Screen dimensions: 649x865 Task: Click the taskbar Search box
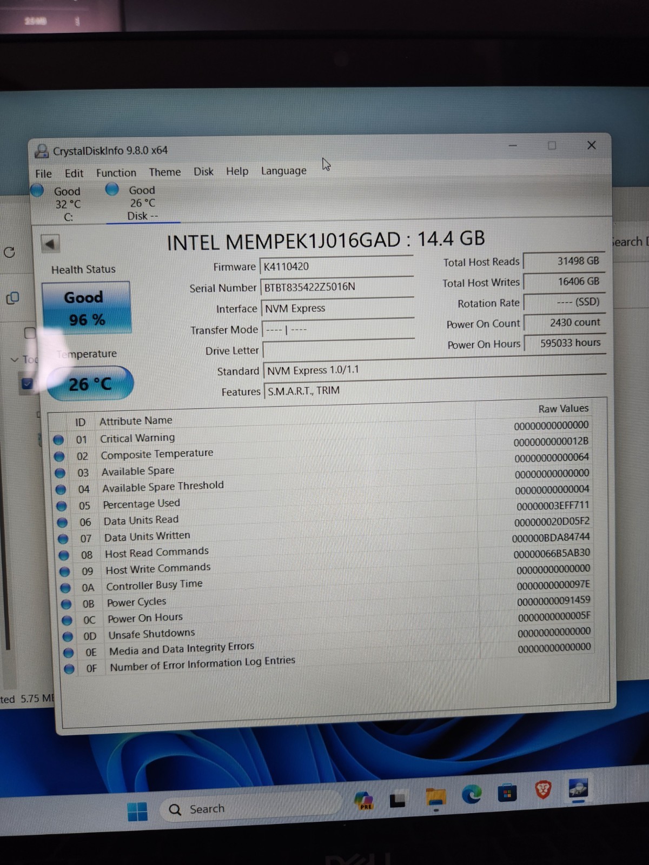(250, 808)
